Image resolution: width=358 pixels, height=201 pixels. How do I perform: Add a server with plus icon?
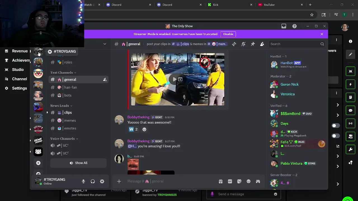(38, 163)
